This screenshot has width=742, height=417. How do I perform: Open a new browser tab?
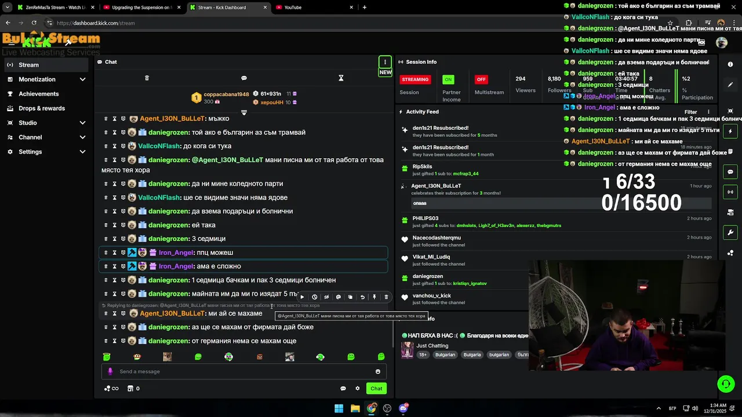[365, 8]
